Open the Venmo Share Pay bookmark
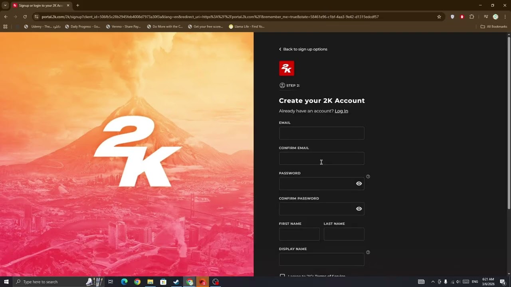Image resolution: width=511 pixels, height=287 pixels. pyautogui.click(x=123, y=27)
